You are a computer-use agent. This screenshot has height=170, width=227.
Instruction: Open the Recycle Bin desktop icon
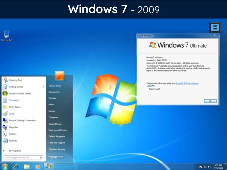click(6, 36)
